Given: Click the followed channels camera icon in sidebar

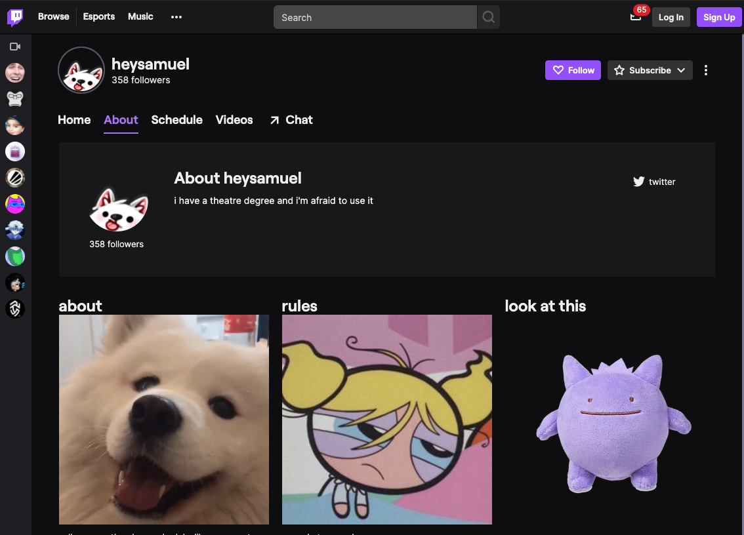Looking at the screenshot, I should pyautogui.click(x=15, y=47).
